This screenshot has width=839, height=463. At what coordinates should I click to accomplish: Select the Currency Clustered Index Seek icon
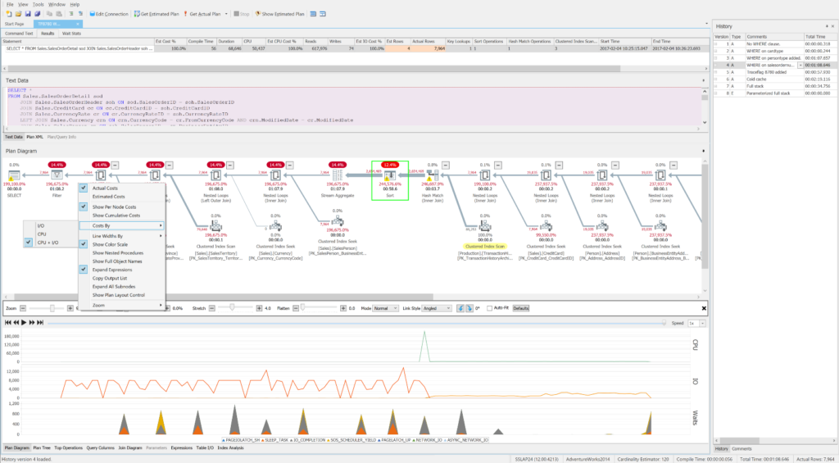[x=275, y=226]
